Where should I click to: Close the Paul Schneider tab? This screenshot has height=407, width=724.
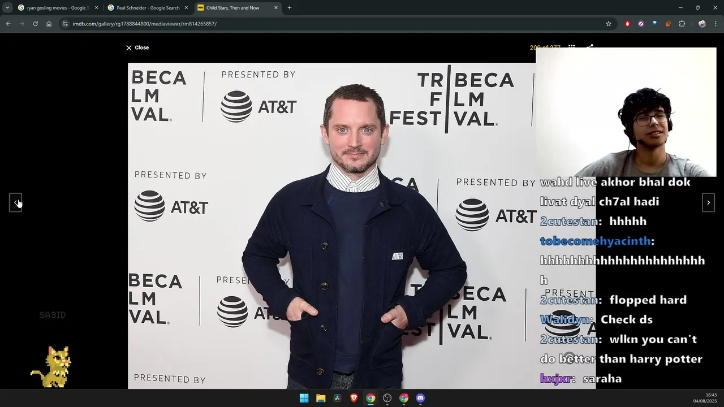(186, 8)
